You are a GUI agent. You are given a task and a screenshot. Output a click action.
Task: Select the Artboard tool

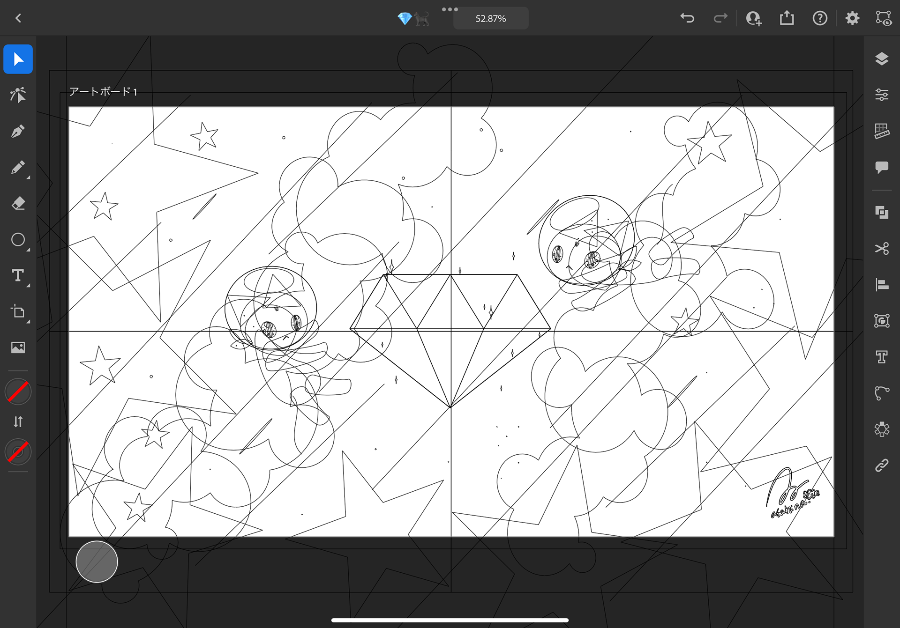18,311
